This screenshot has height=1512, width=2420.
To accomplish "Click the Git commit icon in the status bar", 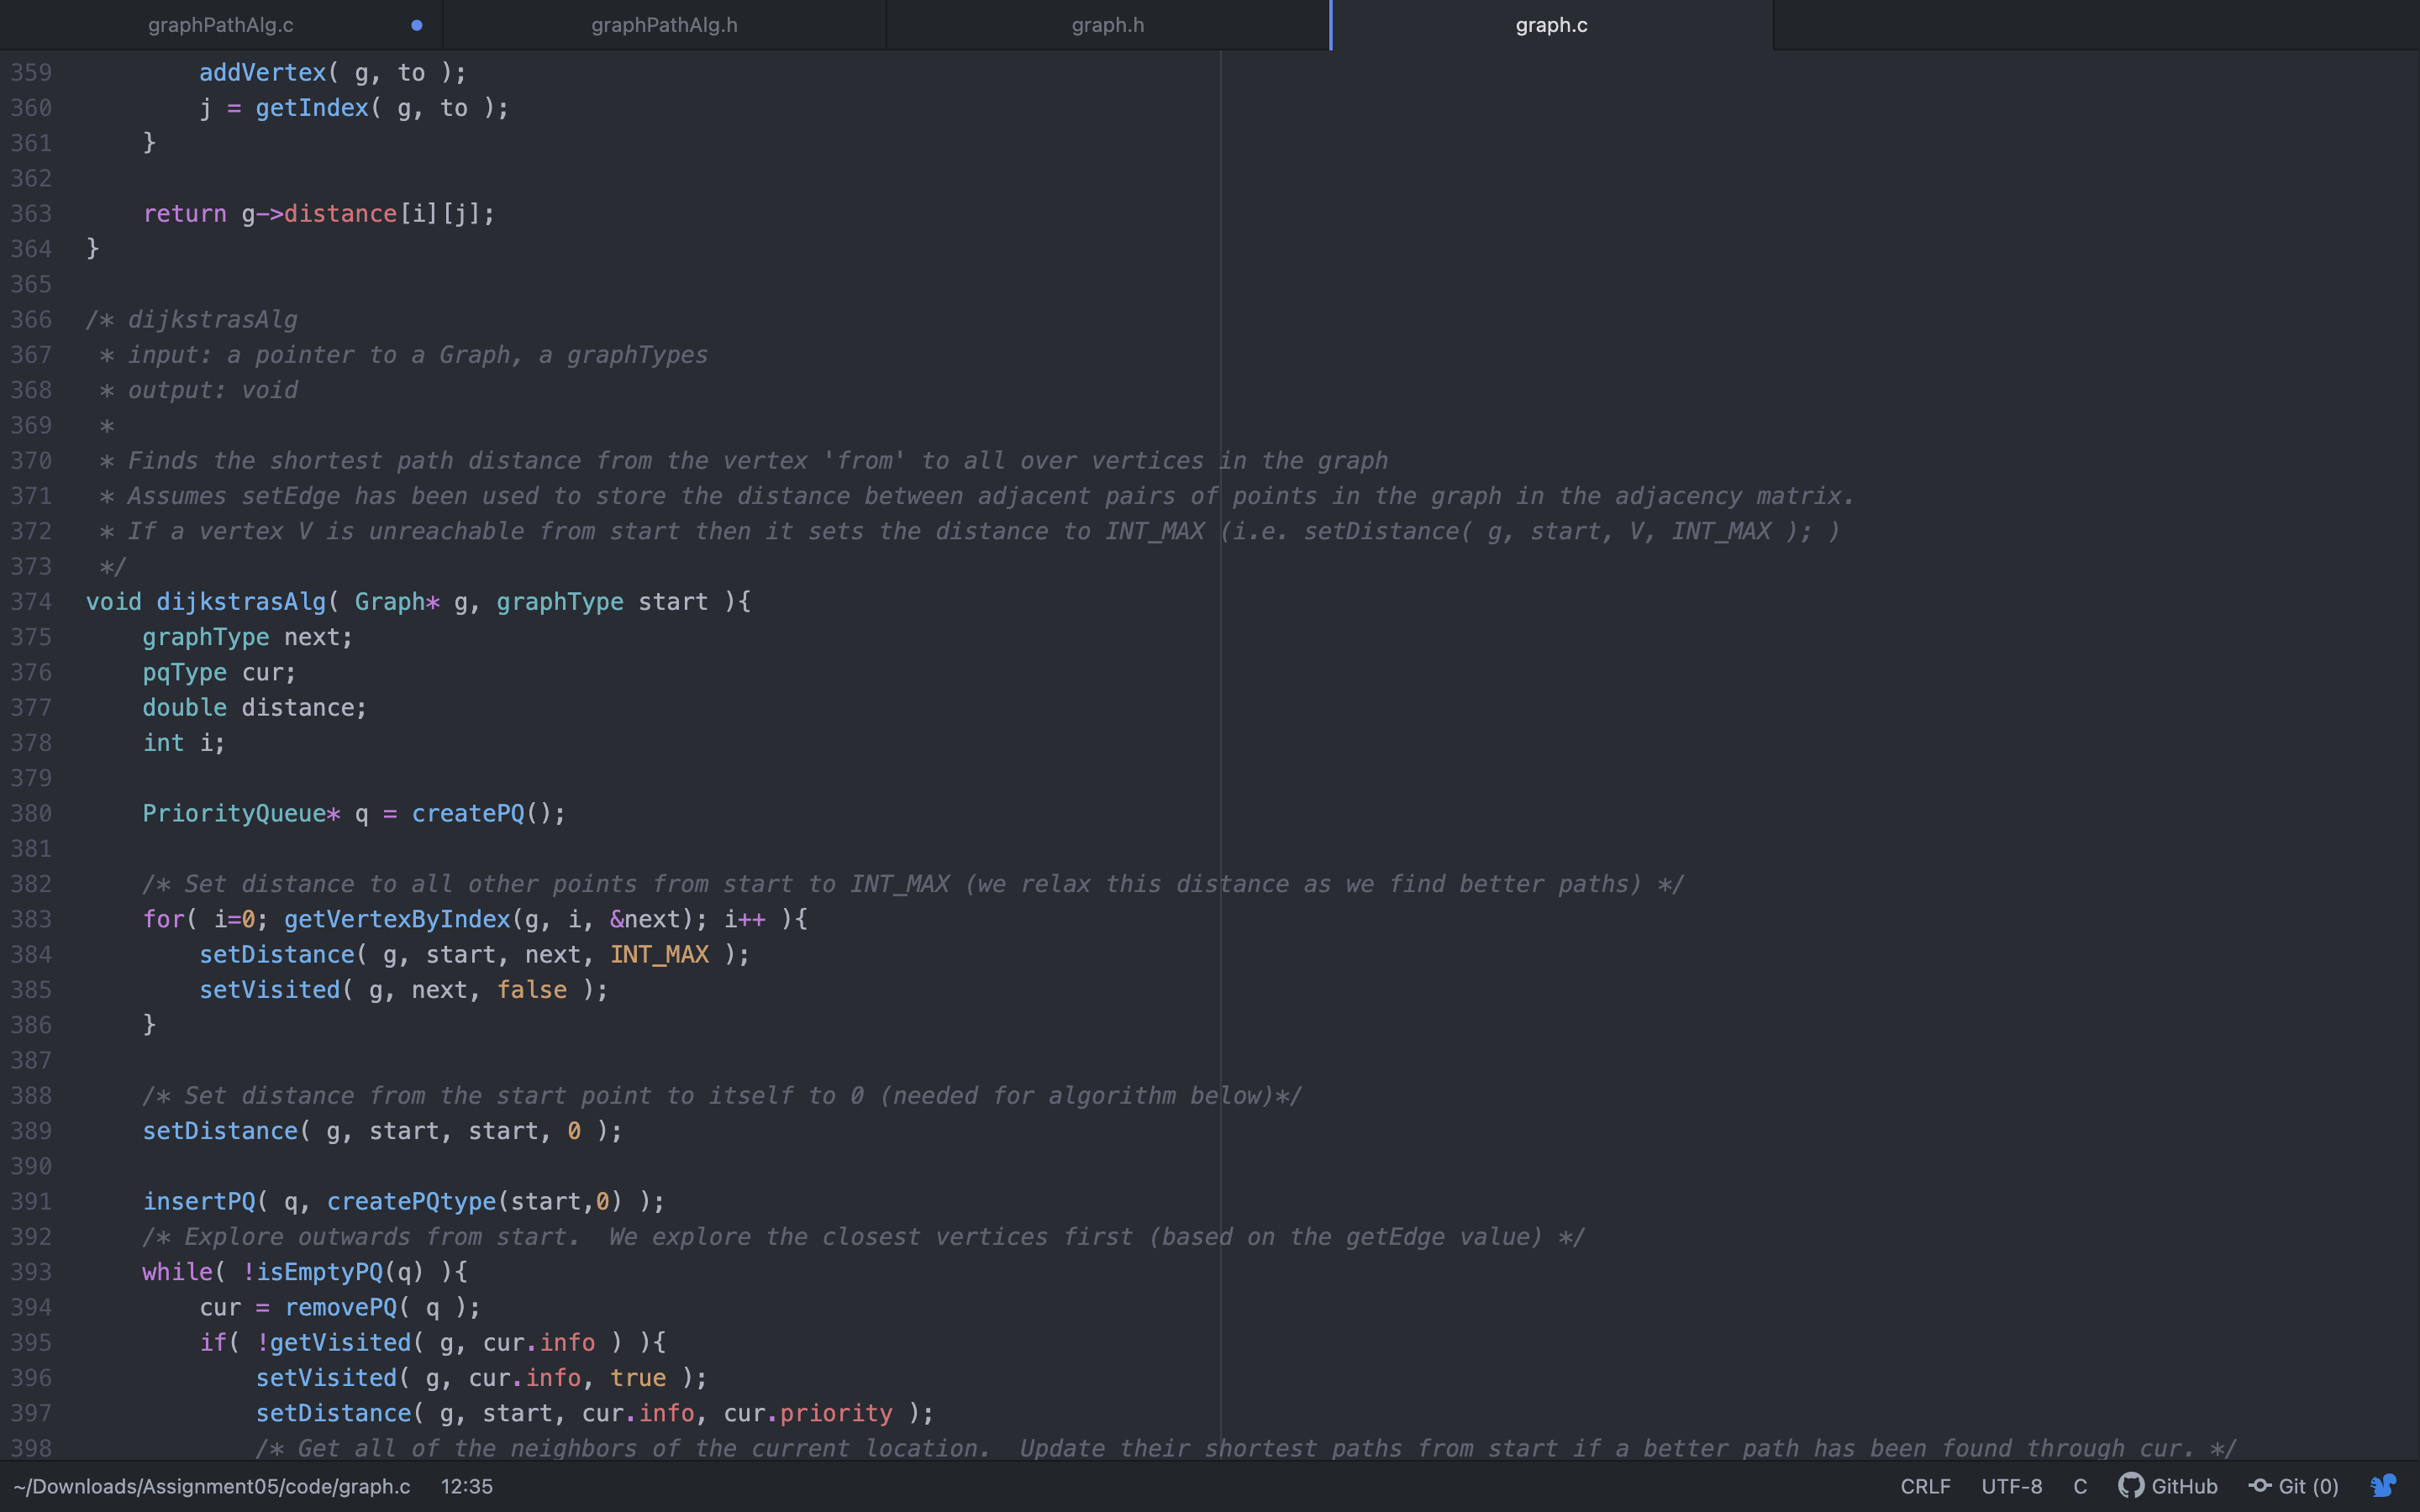I will [2259, 1486].
